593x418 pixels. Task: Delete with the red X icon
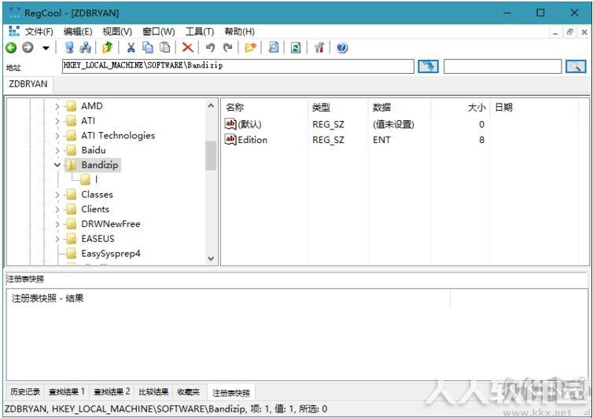click(x=188, y=48)
